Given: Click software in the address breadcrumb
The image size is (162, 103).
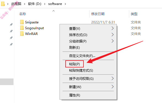Looking at the screenshot, I should click(55, 4).
